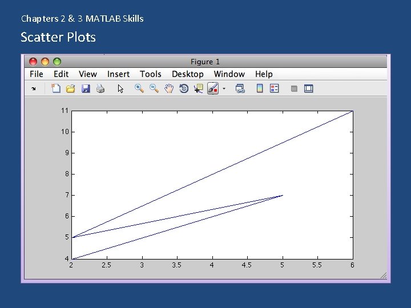Open the Help menu

264,74
